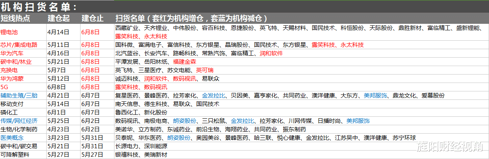Select the 生物/化学制药 topic cell
This screenshot has width=489, height=159.
point(18,129)
